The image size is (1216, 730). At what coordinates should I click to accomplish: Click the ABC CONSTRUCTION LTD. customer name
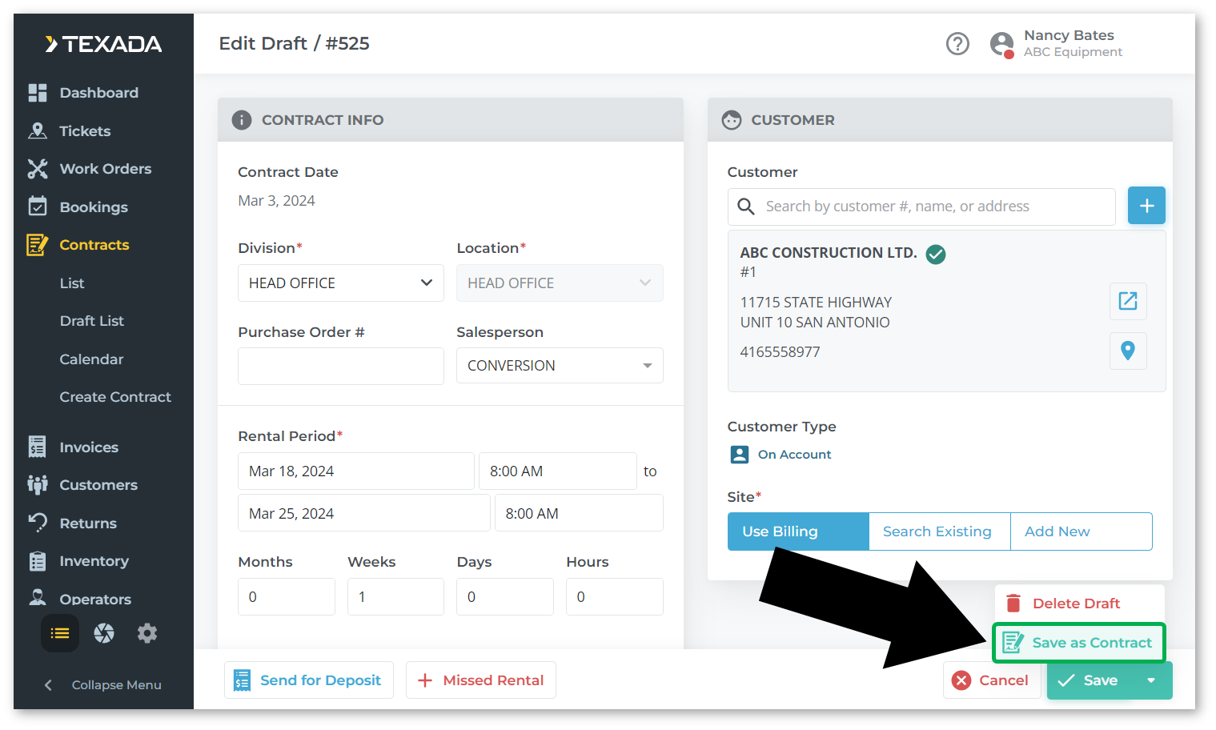pyautogui.click(x=829, y=253)
